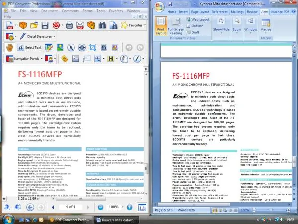Click the Windows Start button
Image resolution: width=298 pixels, height=224 pixels.
[x=8, y=220]
